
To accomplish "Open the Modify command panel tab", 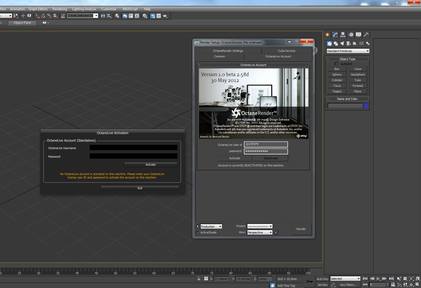I will pyautogui.click(x=335, y=35).
